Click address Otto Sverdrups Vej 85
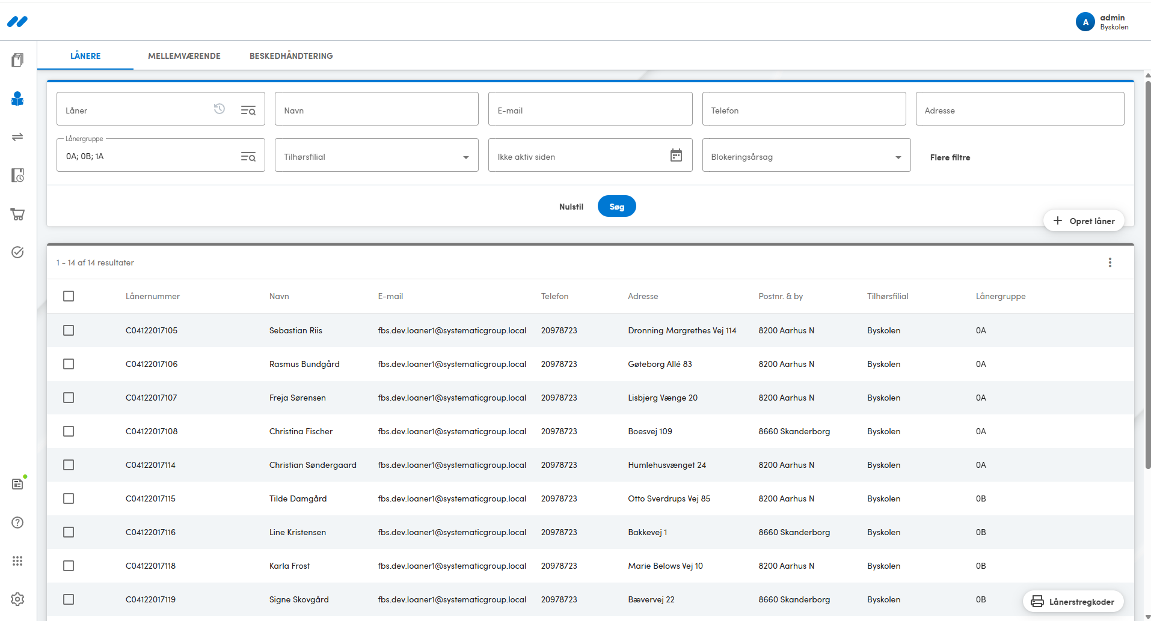This screenshot has height=621, width=1151. [669, 498]
